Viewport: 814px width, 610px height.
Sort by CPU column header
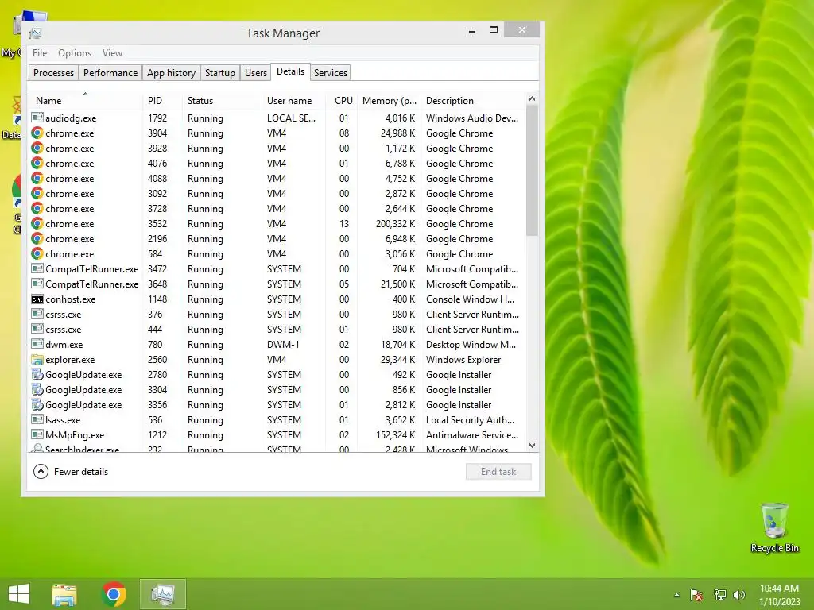[x=342, y=101]
